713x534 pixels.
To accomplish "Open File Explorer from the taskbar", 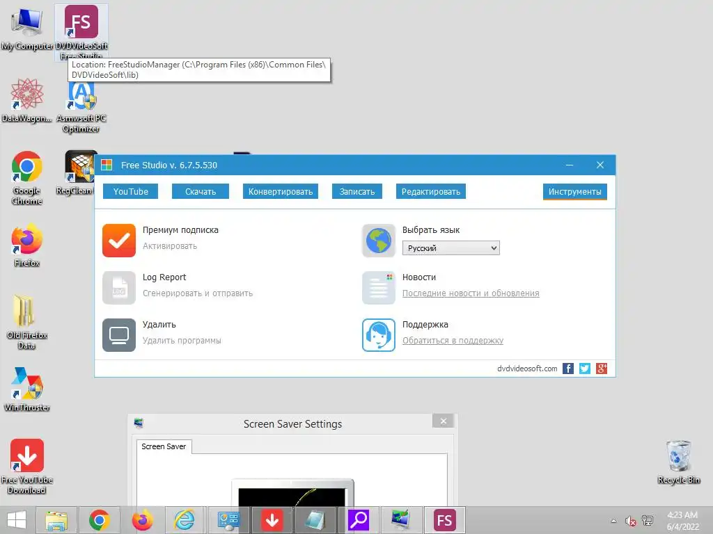I will 56,520.
